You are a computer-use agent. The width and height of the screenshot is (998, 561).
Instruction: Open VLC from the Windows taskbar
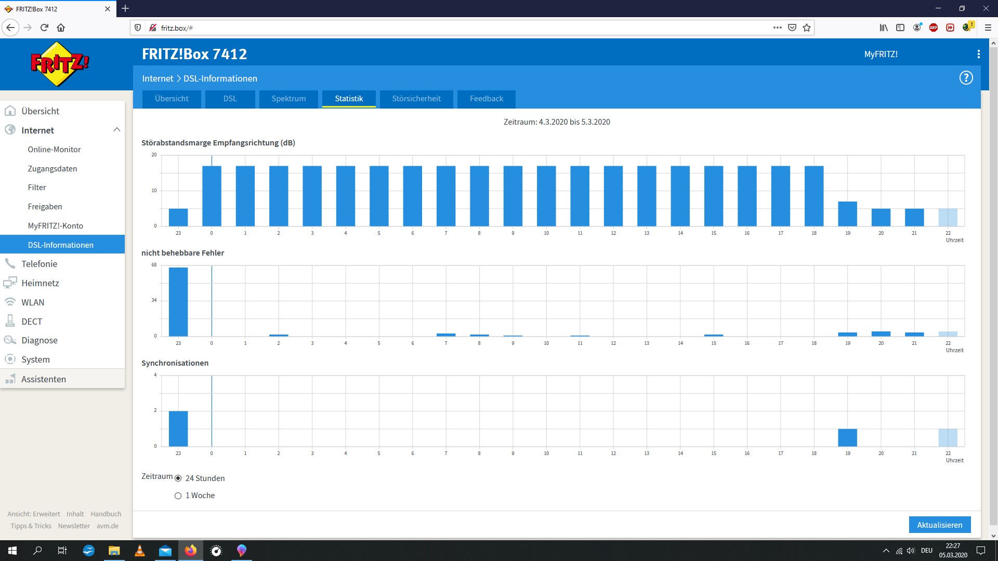[x=139, y=551]
